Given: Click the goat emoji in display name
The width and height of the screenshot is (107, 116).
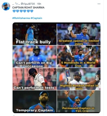Looking at the screenshot, I should pyautogui.click(x=17, y=4).
